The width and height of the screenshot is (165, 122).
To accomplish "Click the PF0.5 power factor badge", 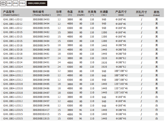I will [x=22, y=3].
